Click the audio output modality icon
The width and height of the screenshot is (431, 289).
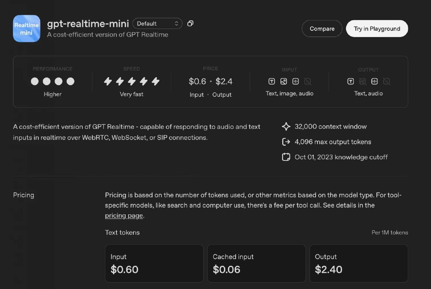(375, 81)
